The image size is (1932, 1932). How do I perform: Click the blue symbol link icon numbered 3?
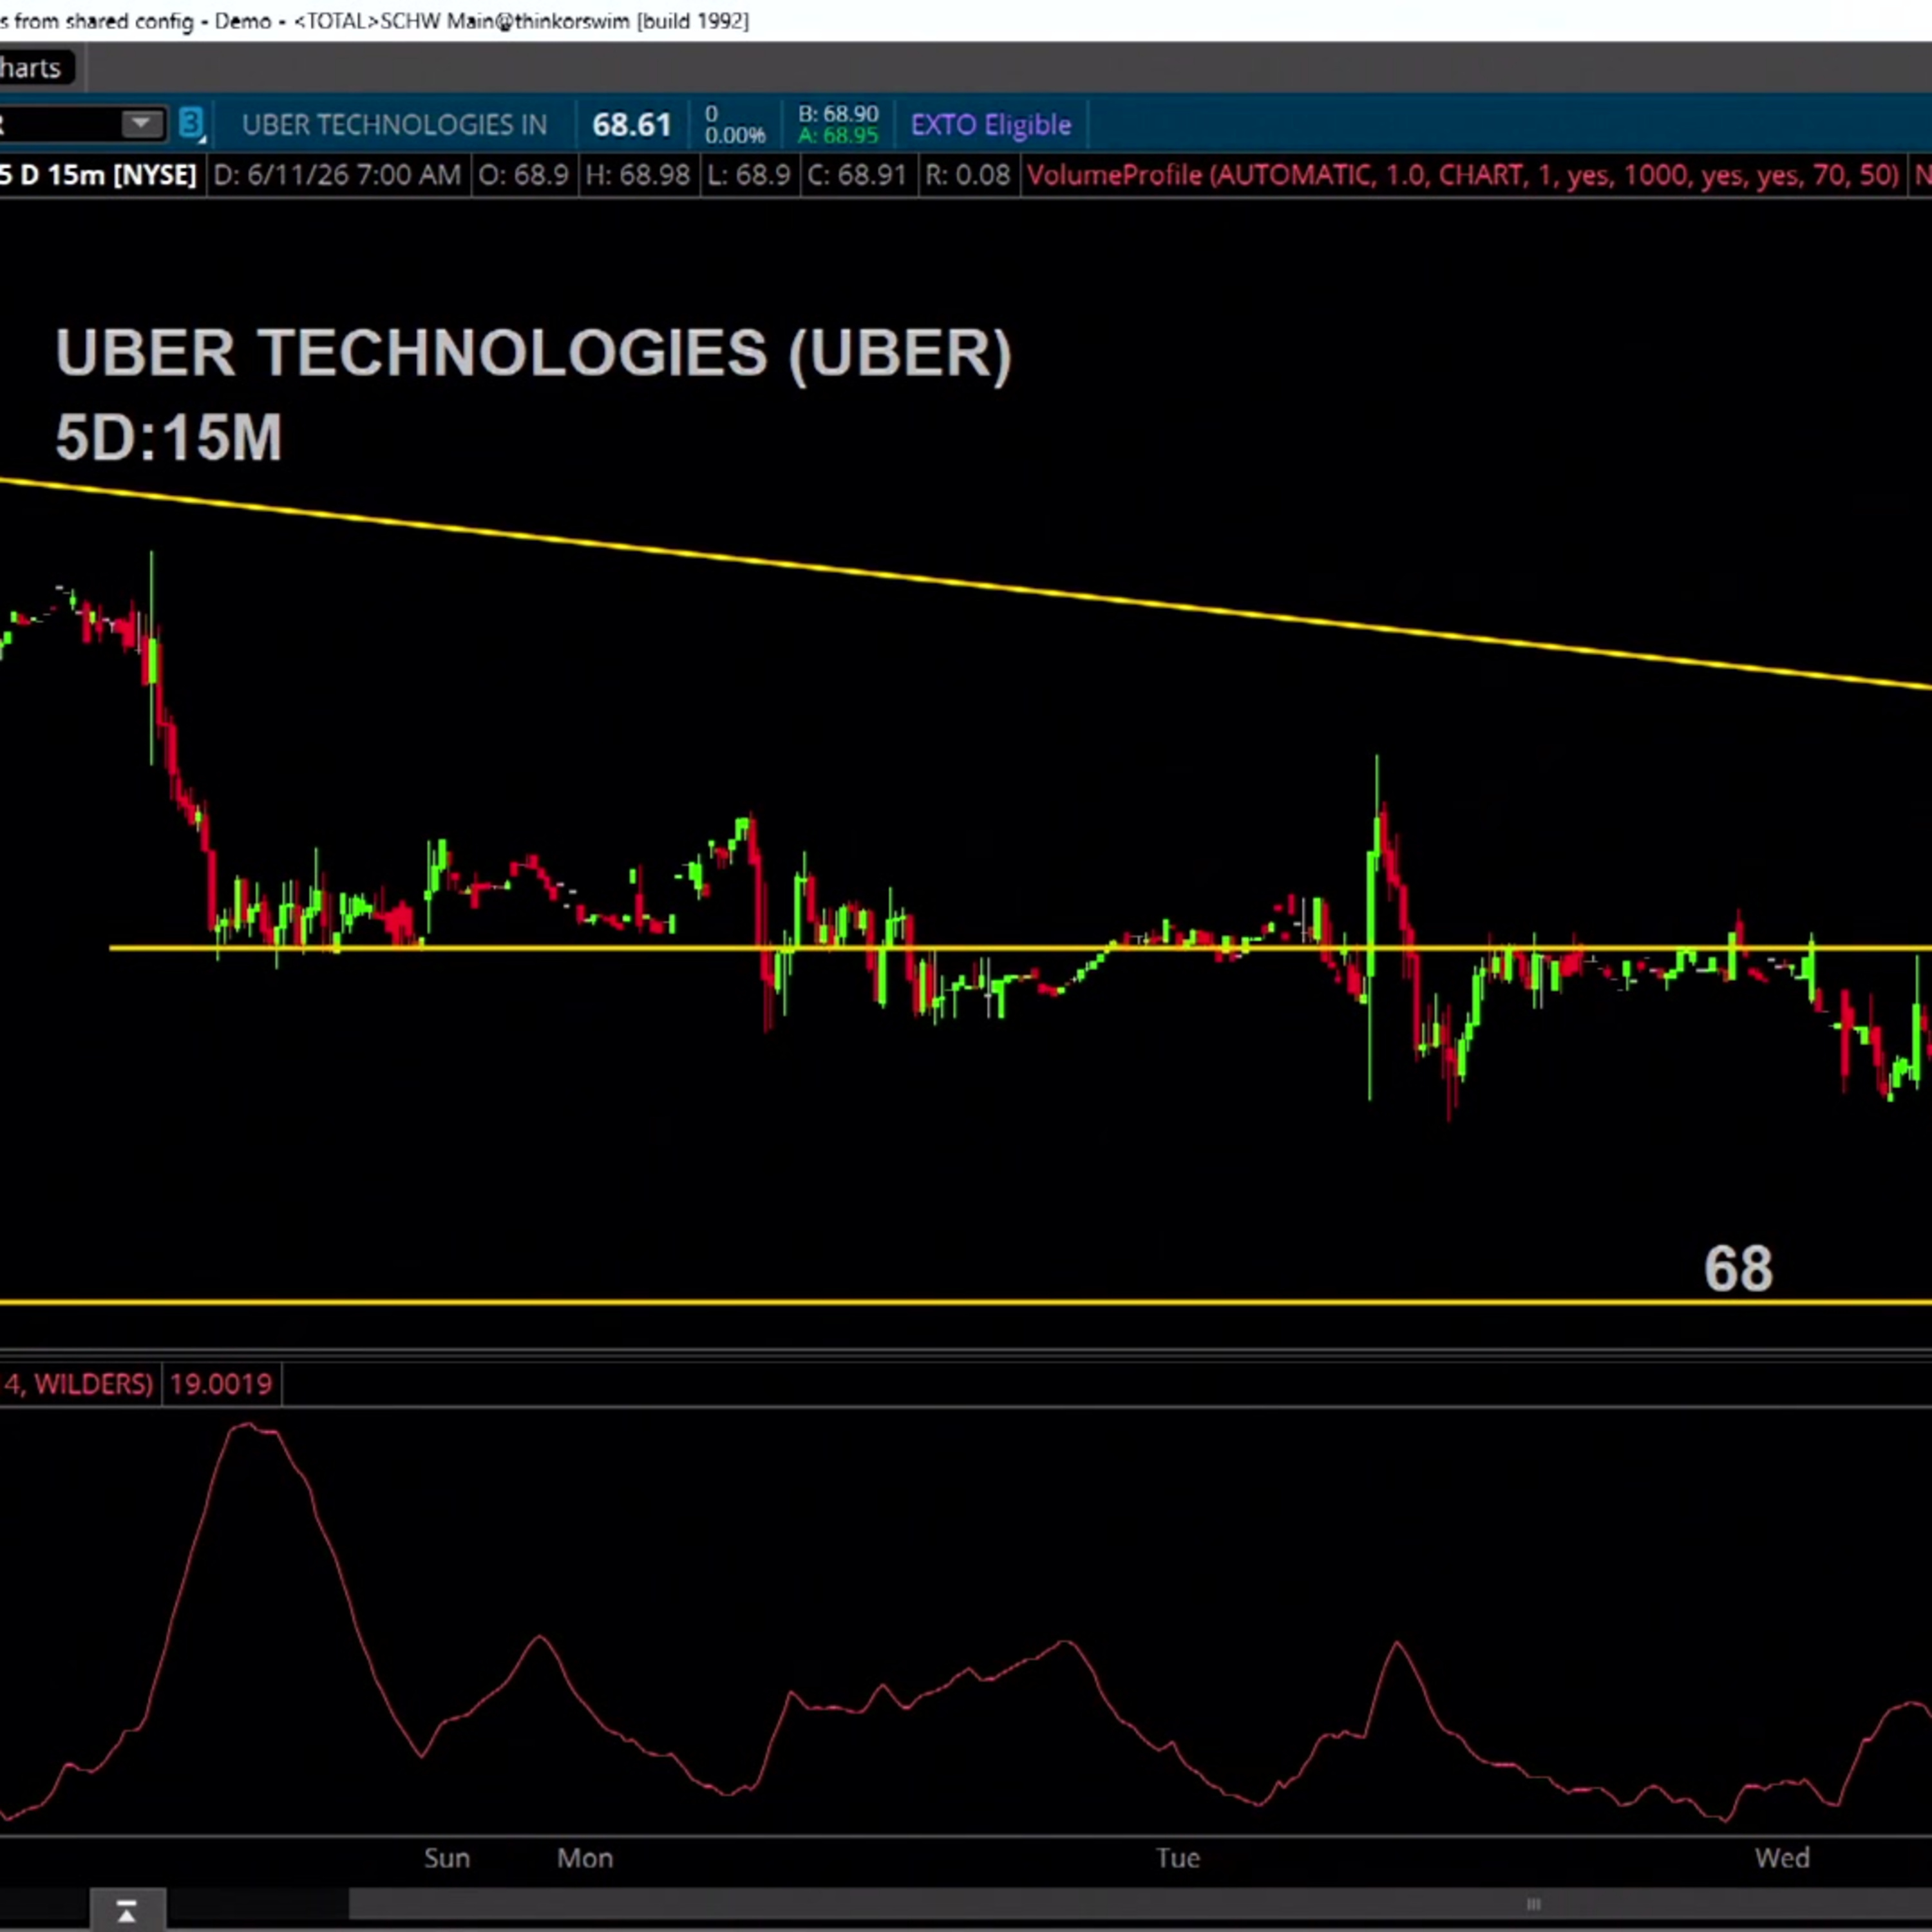tap(191, 124)
